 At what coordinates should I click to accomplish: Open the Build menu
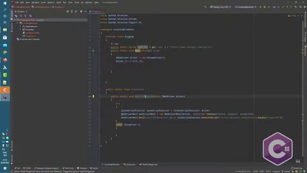tap(59, 2)
